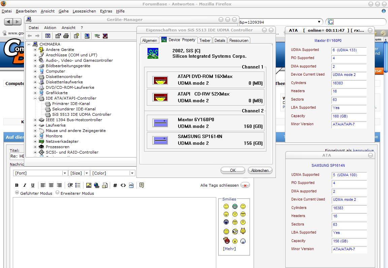Image resolution: width=388 pixels, height=268 pixels.
Task: Click the help icon in Geräte-Manager toolbar
Action: click(76, 36)
